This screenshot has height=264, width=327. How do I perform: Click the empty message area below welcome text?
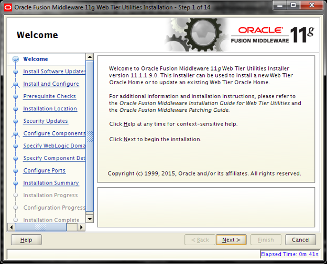(206, 207)
